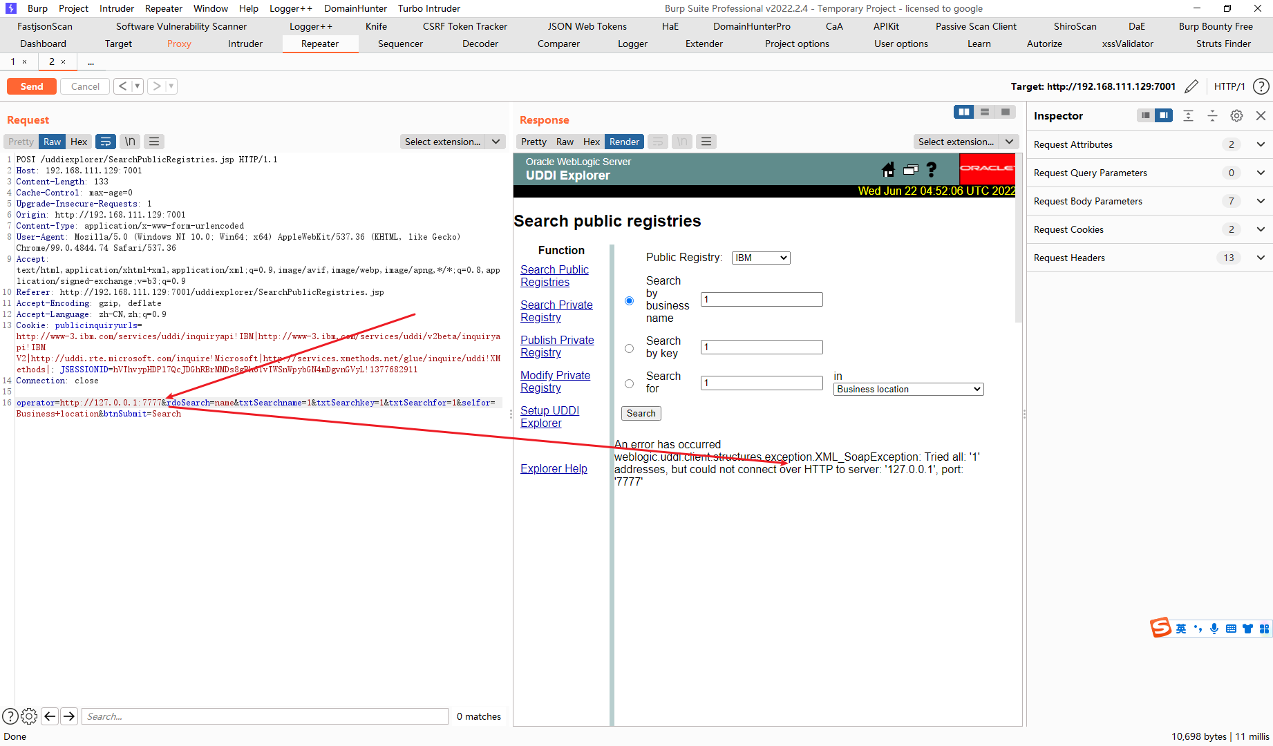
Task: Select Search by key radio button
Action: click(629, 348)
